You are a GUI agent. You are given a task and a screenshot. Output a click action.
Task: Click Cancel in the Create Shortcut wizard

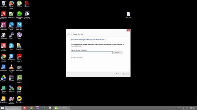click(125, 74)
